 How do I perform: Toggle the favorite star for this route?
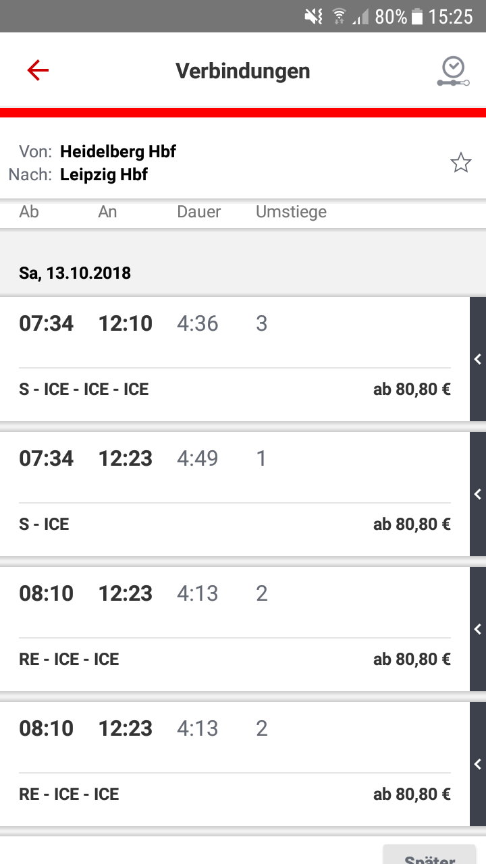point(461,163)
